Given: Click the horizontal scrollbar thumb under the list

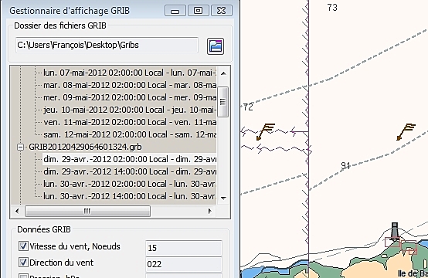Looking at the screenshot, I should tap(87, 211).
